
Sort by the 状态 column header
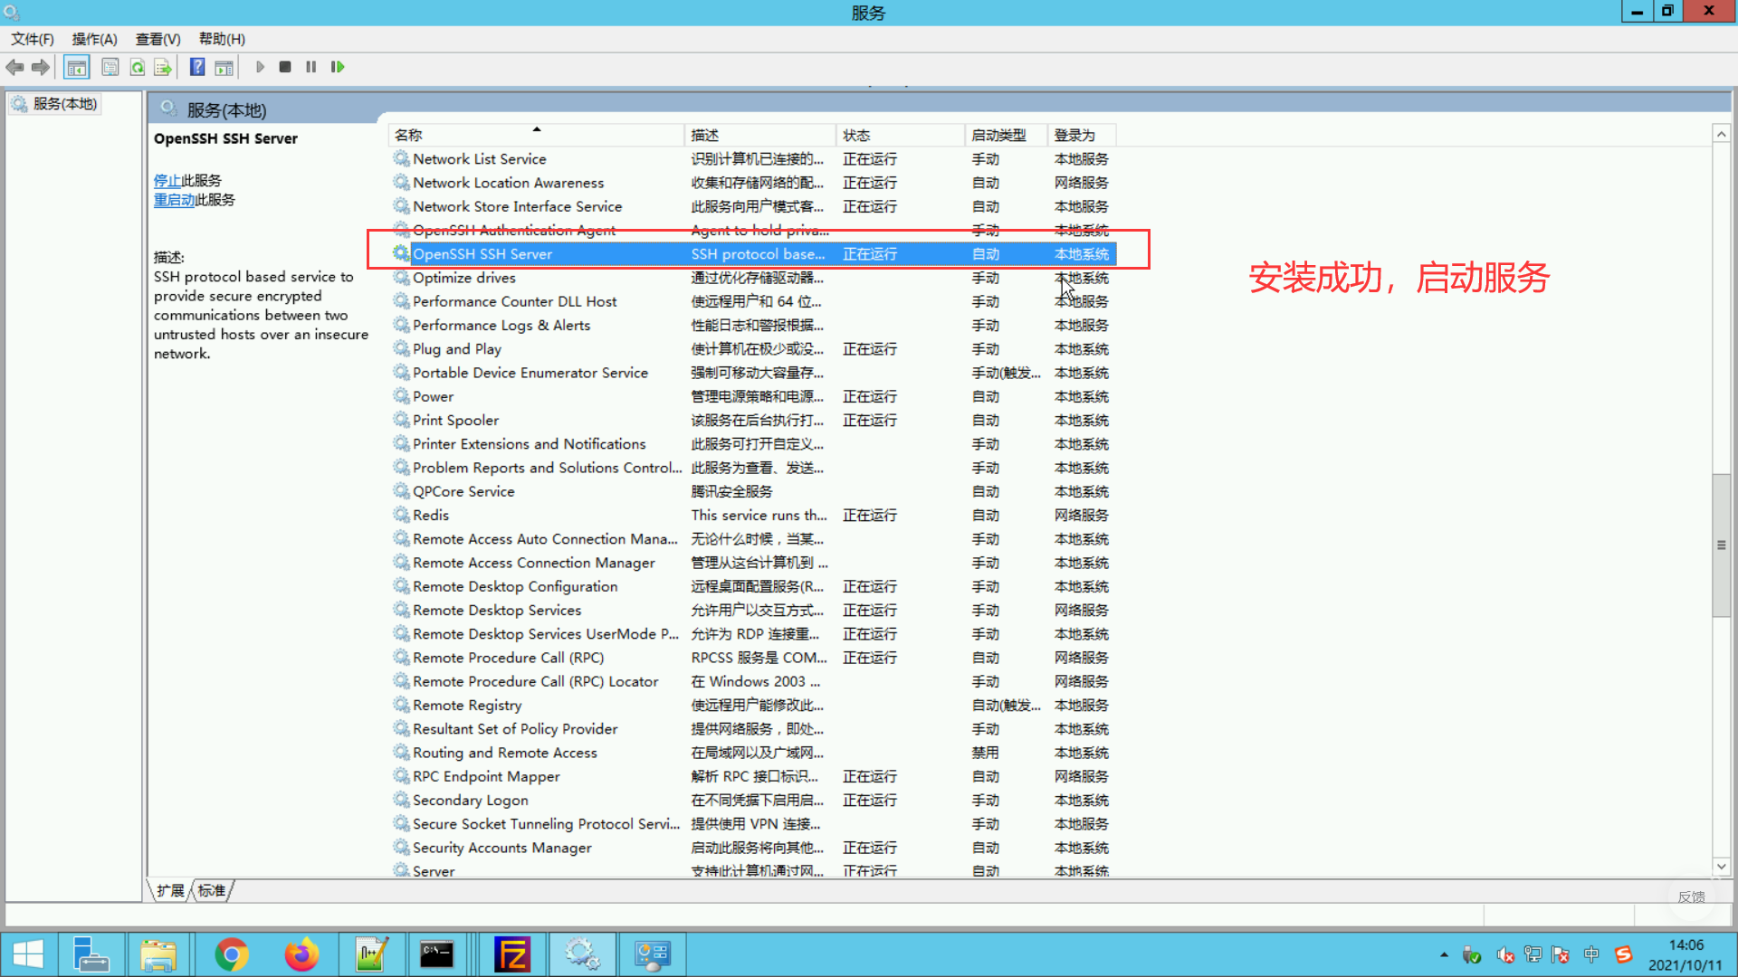856,135
